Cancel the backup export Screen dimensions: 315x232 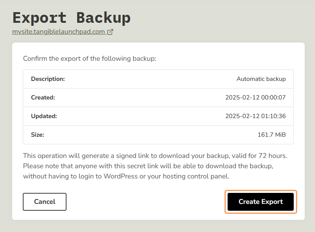tap(44, 202)
